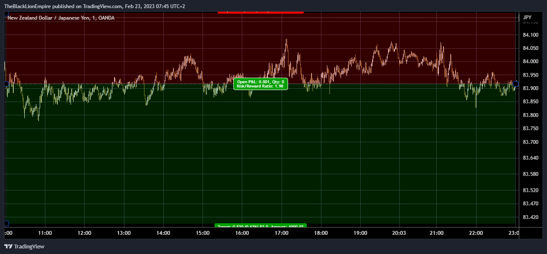The image size is (547, 254).
Task: Click the TheBlackLionEmpire username link
Action: 27,6
